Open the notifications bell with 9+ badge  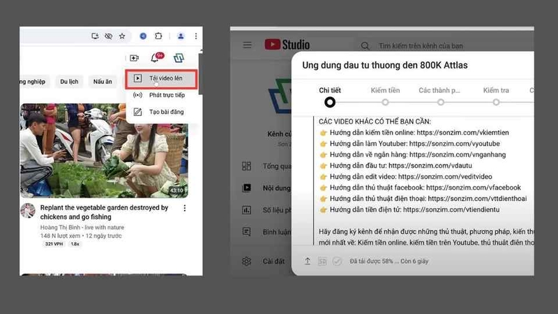click(x=156, y=57)
